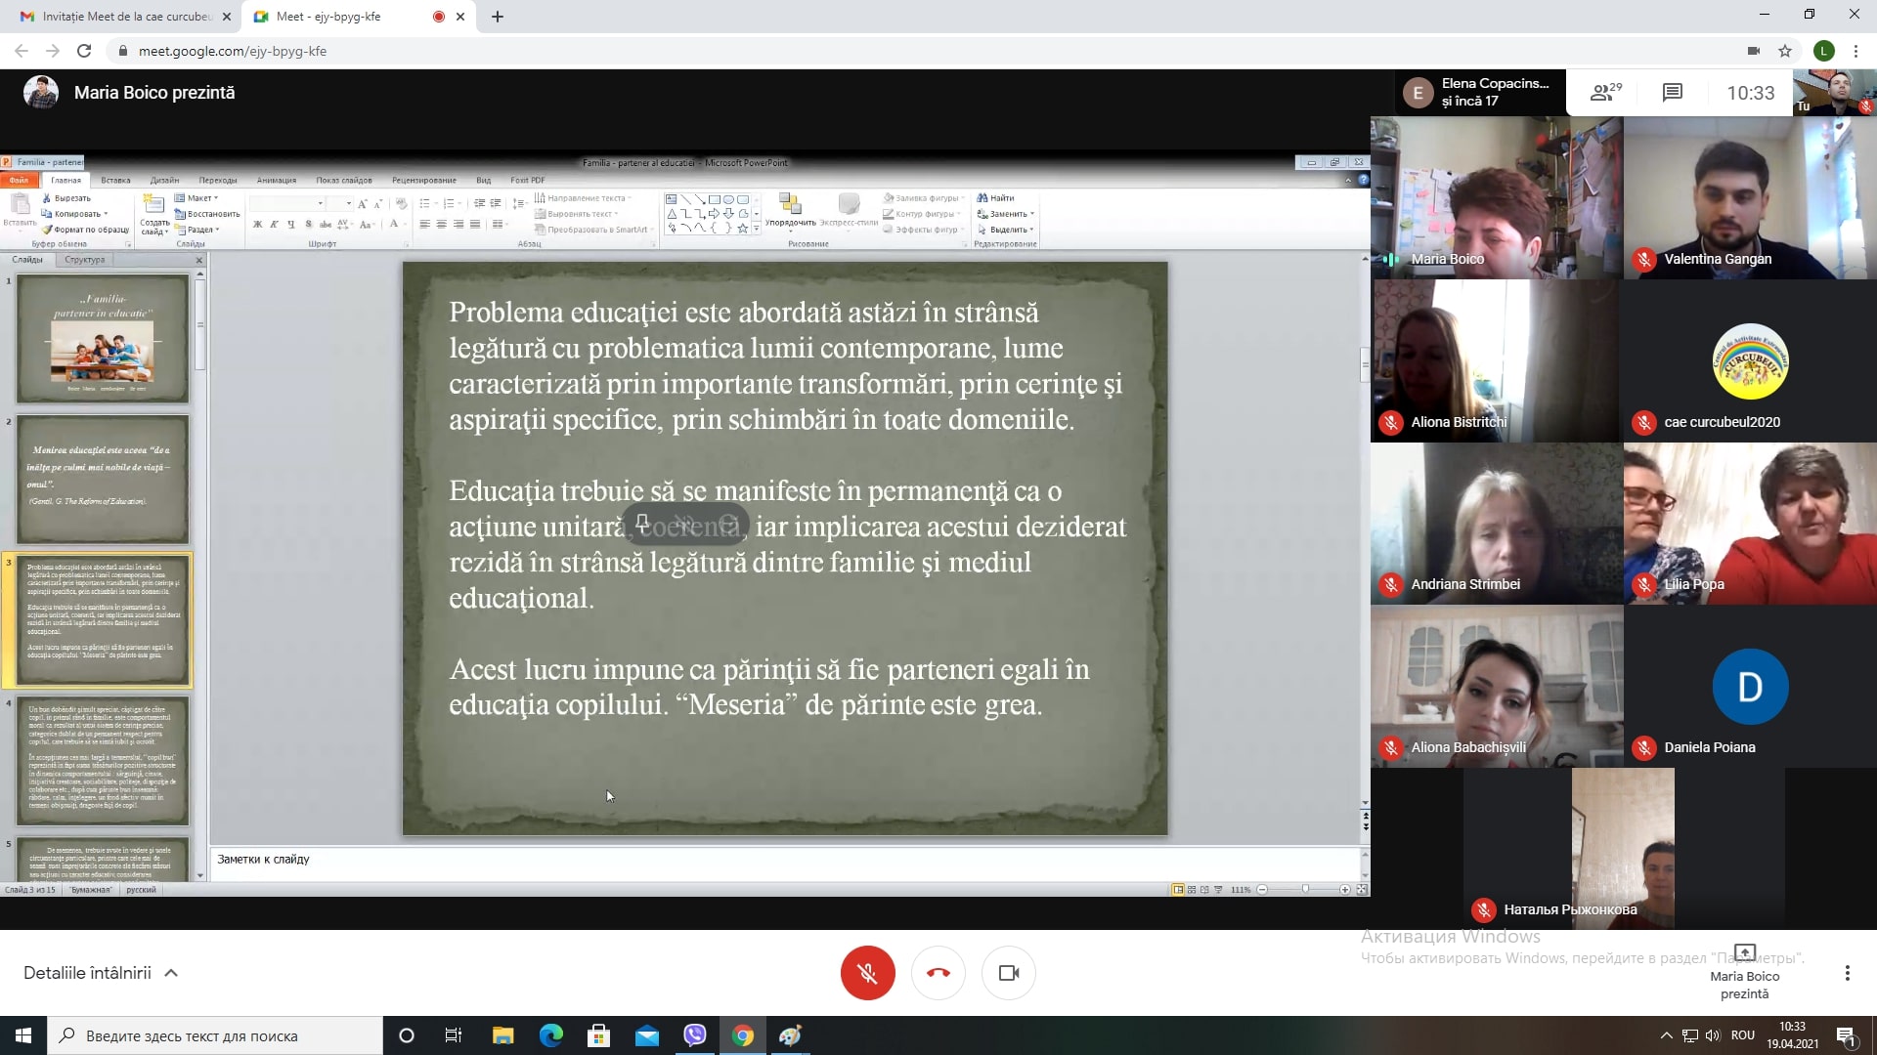
Task: Unmute microphone with red mic button
Action: (867, 973)
